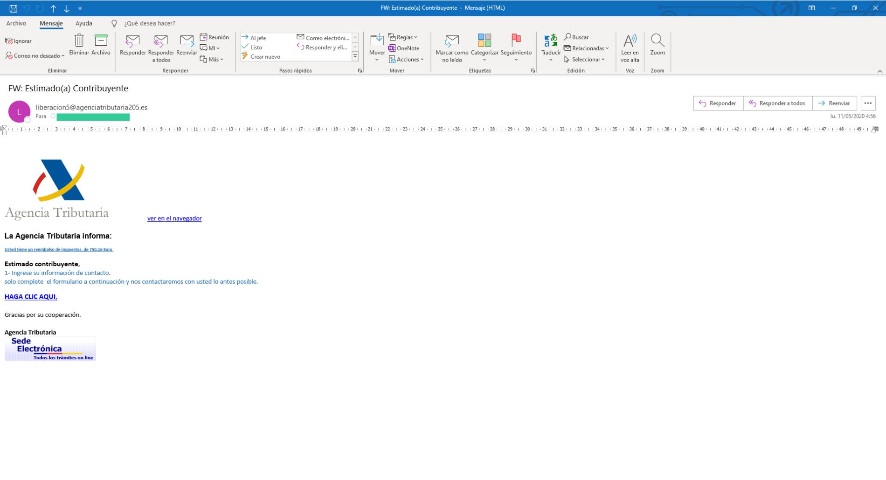Open the Archivo menu tab
886x480 pixels.
[x=16, y=23]
